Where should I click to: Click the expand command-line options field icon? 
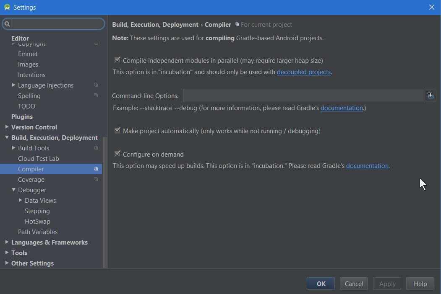(431, 95)
